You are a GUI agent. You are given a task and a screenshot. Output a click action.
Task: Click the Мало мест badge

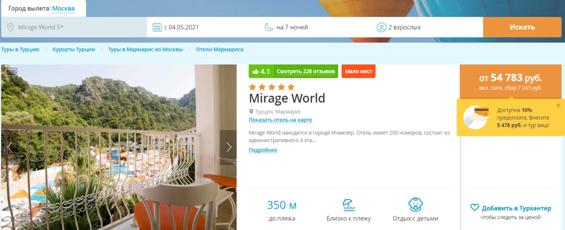358,71
